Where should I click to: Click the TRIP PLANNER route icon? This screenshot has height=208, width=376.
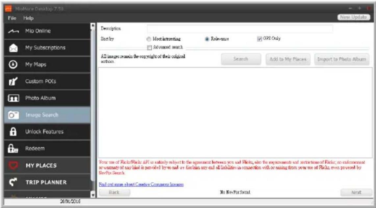coord(13,182)
